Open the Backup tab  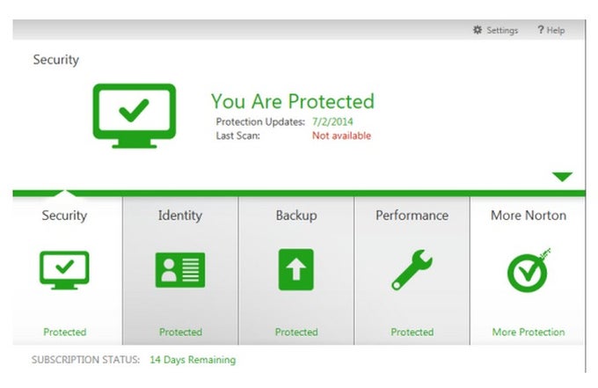pos(296,216)
